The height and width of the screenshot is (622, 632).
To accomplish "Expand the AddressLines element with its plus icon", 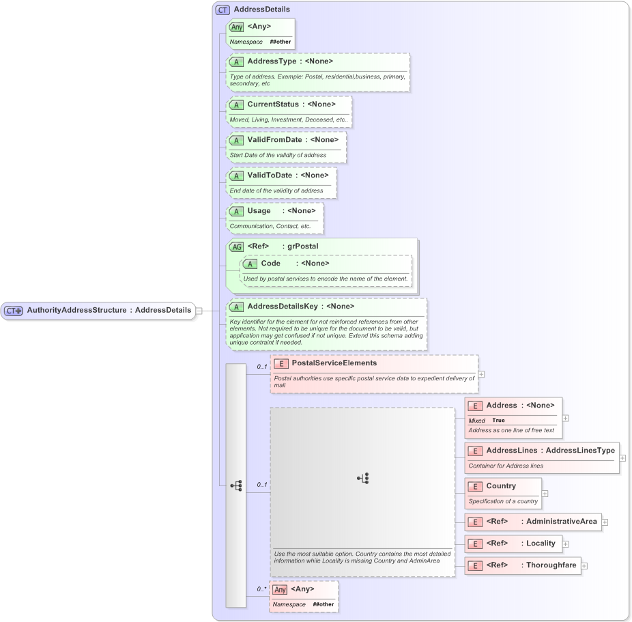I will [x=622, y=459].
